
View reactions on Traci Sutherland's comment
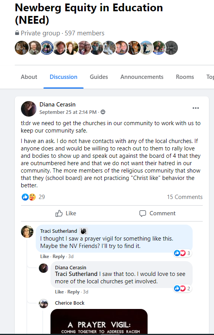[183, 253]
